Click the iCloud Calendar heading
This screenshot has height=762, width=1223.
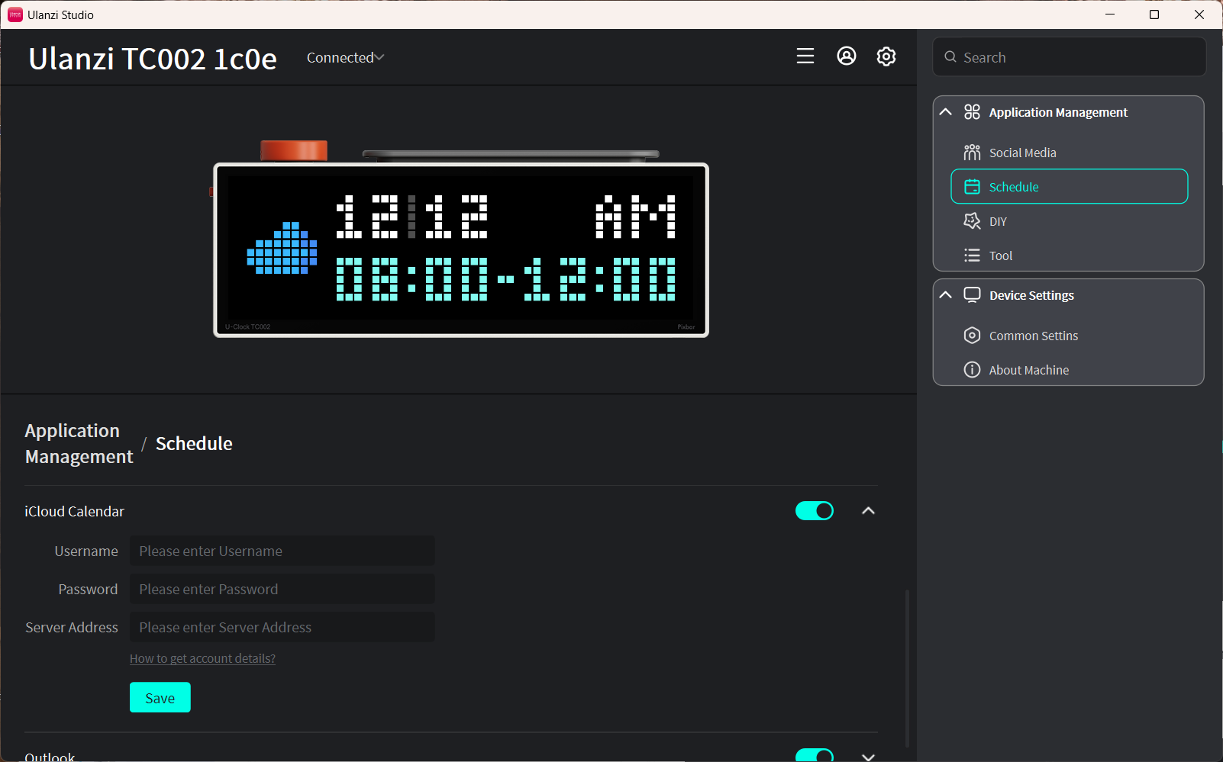click(74, 511)
